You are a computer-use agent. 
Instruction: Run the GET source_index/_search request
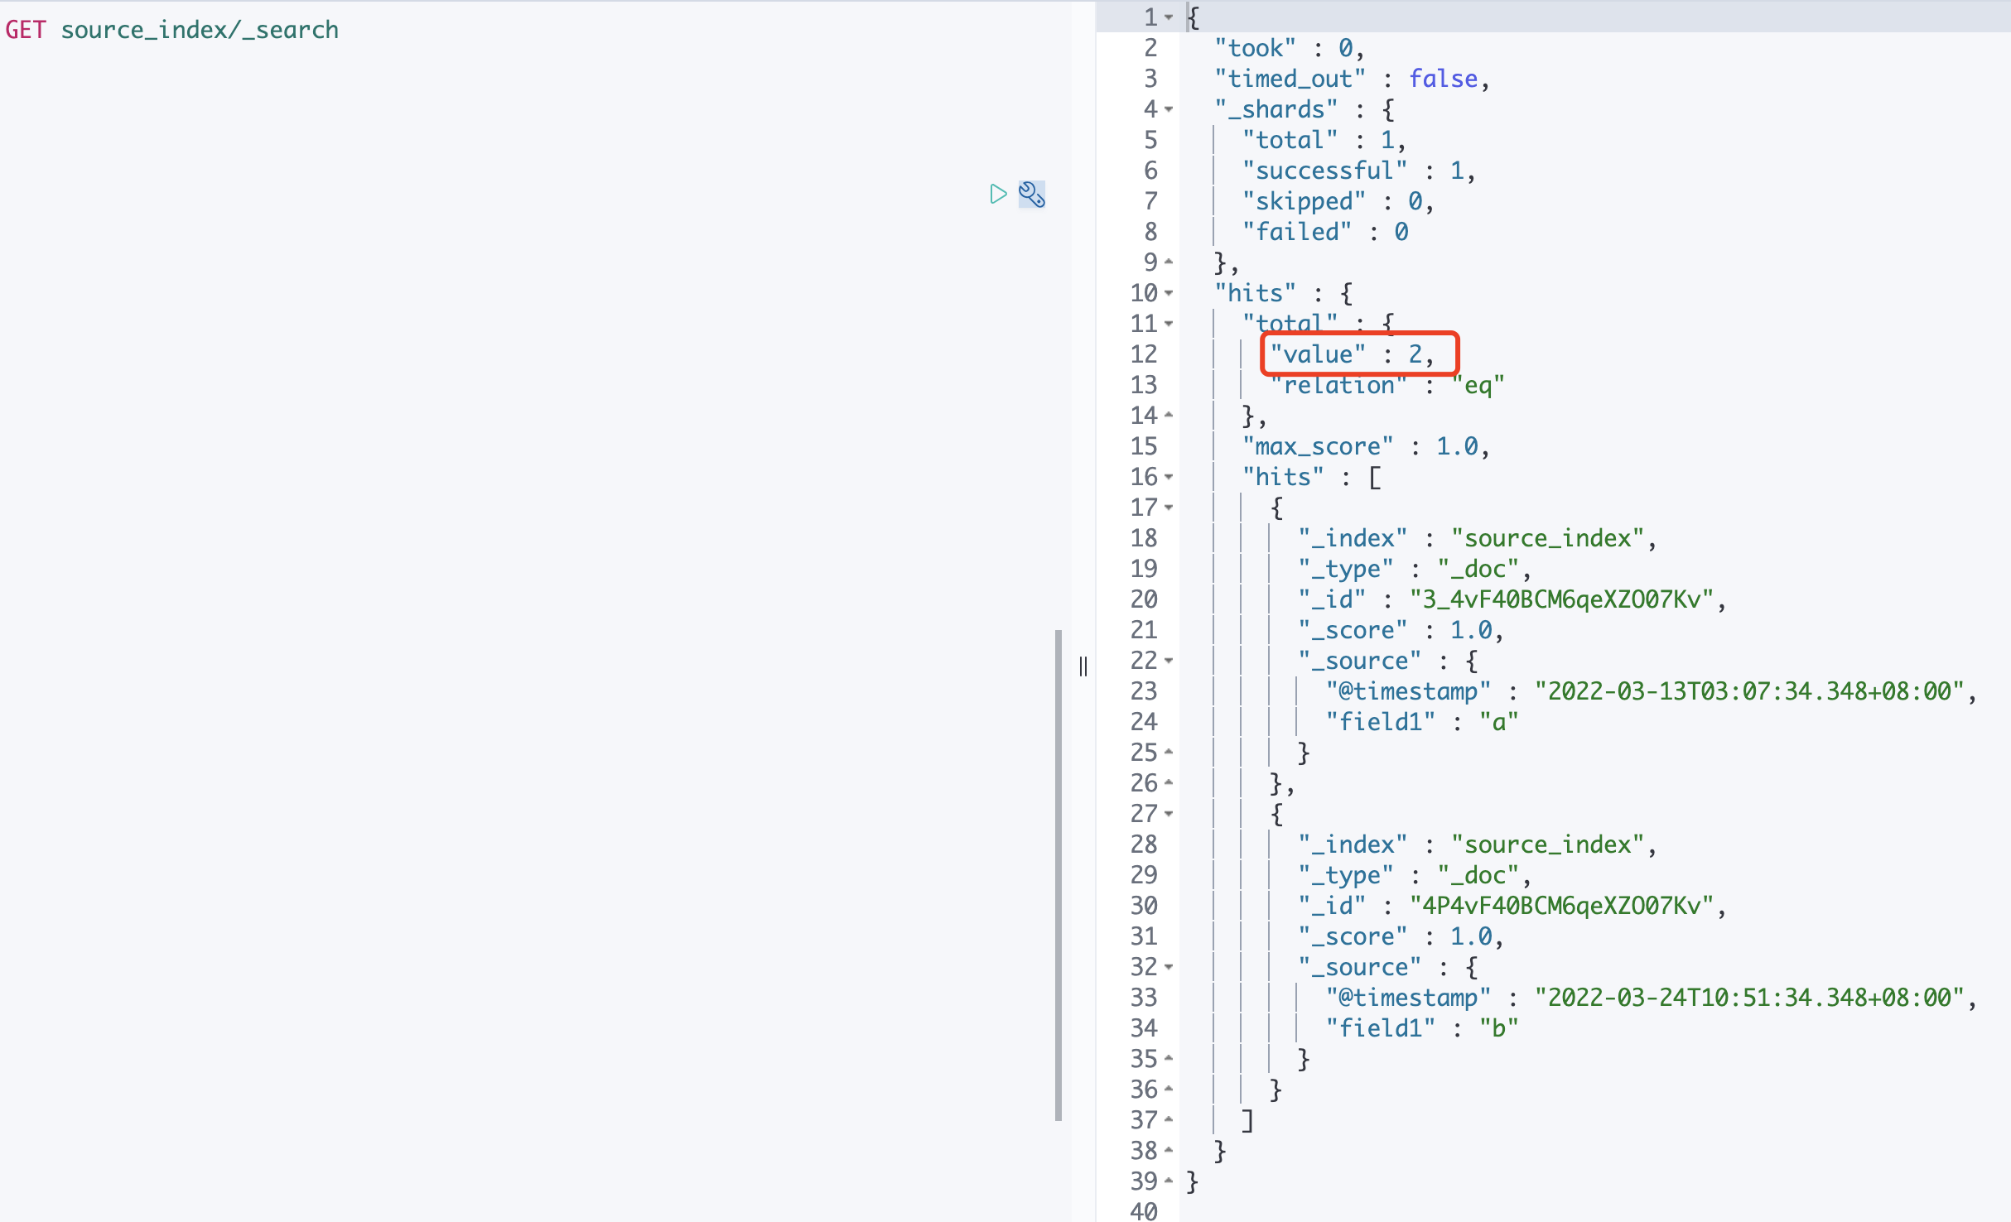(998, 194)
